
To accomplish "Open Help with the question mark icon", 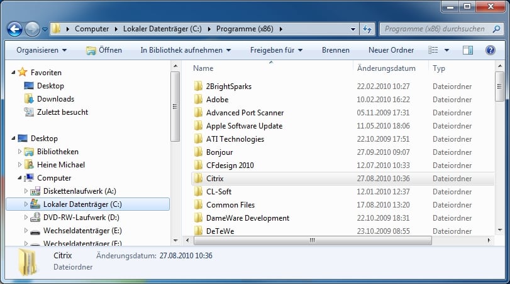I will (490, 50).
